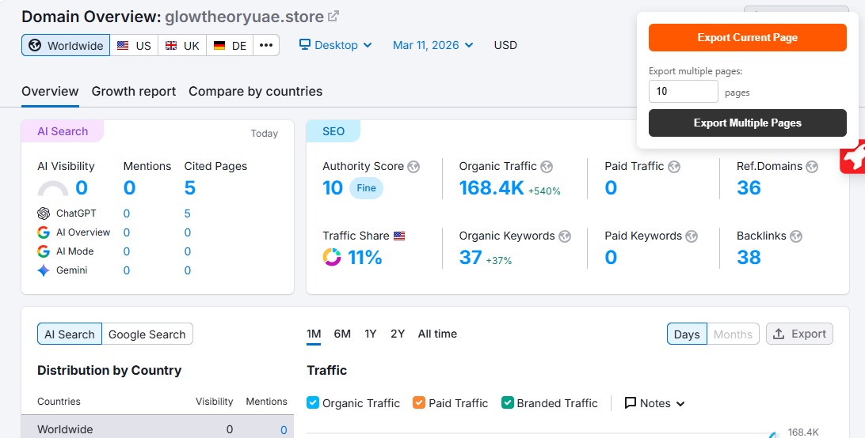The width and height of the screenshot is (865, 438).
Task: Select the Worldwide database button
Action: (66, 45)
